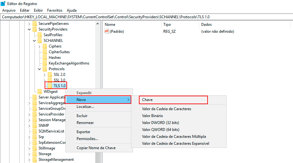Viewport: 293px width, 163px height.
Task: Click the Dados column header
Action: click(x=245, y=25)
